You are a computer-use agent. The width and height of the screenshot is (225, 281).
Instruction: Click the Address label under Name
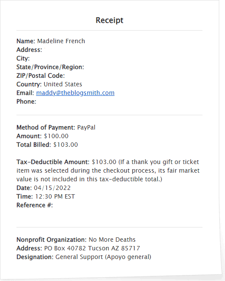tap(29, 50)
